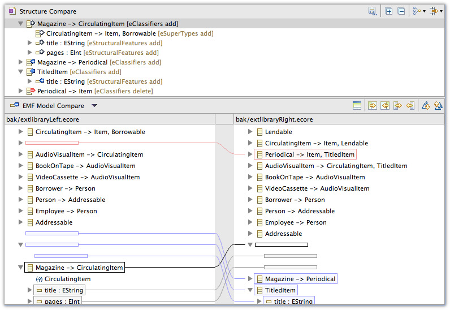Expand the Lendable class in right model
Screen dimensions: 450x310
(x=250, y=132)
